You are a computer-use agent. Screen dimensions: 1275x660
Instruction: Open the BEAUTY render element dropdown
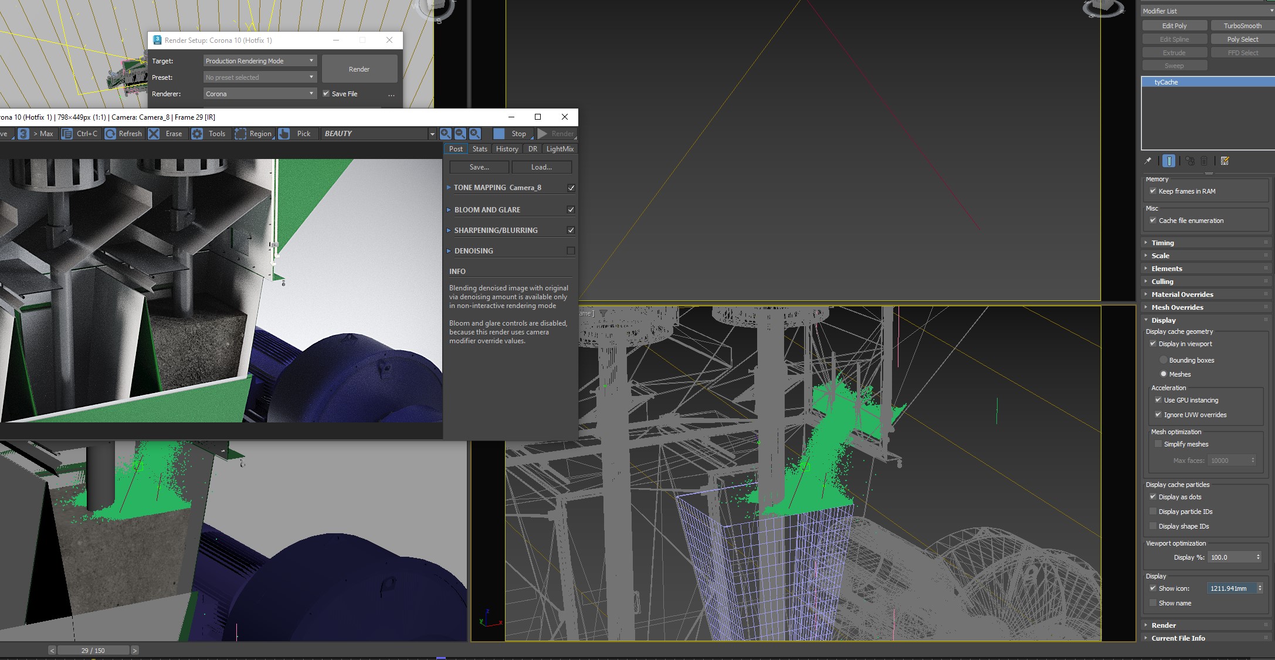(x=378, y=134)
